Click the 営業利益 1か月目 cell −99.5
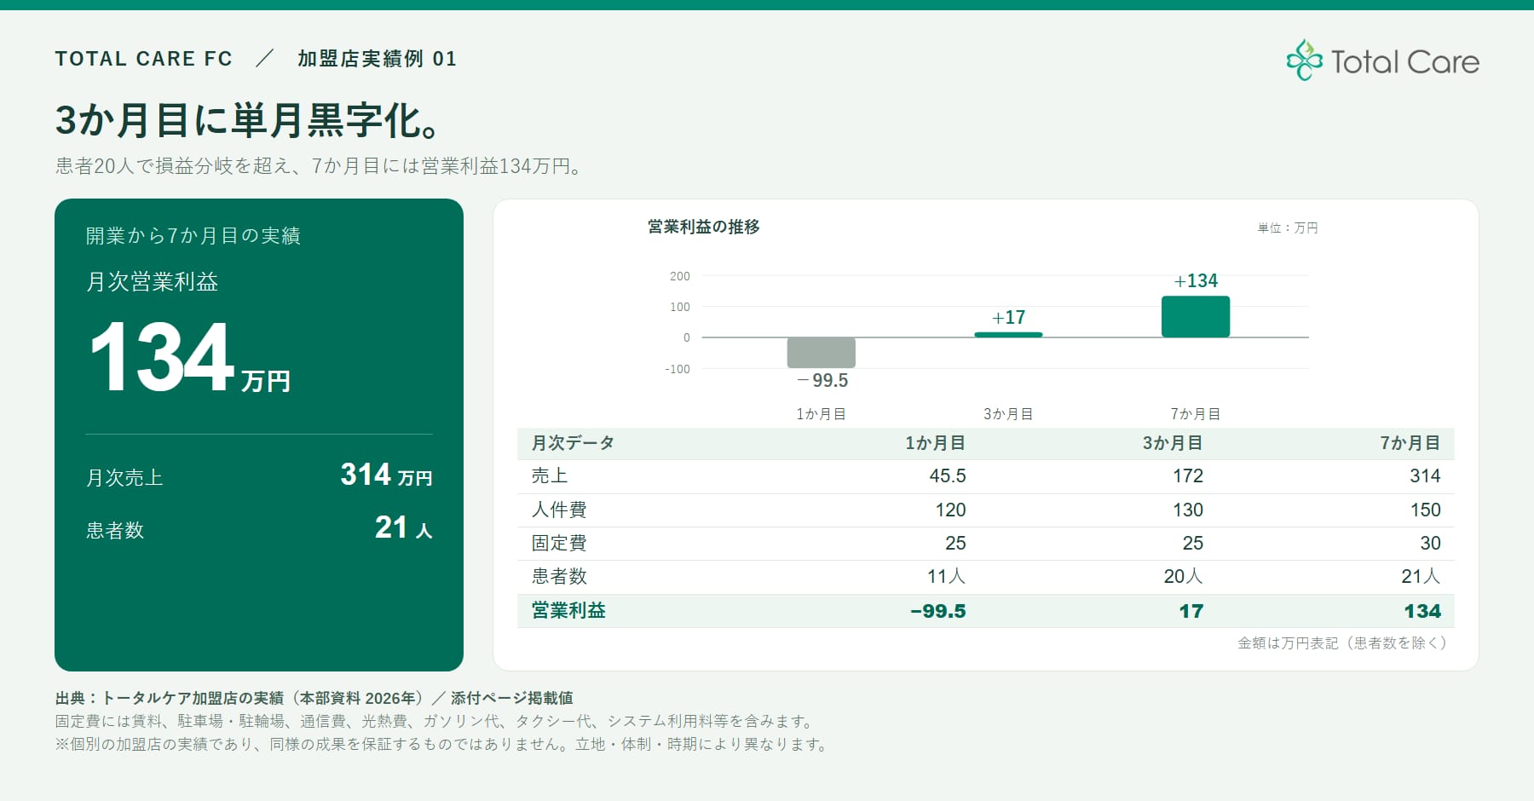1534x801 pixels. coord(938,612)
